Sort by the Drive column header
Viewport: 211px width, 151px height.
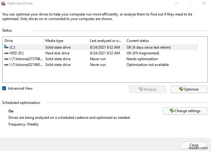(x=23, y=40)
